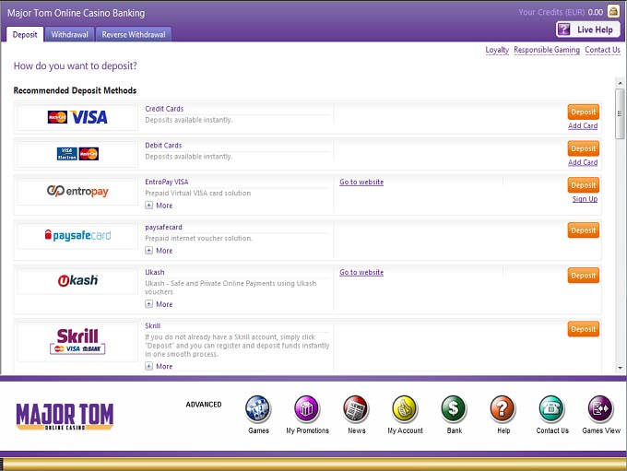Switch to the Withdrawal tab
This screenshot has height=471, width=627.
click(x=69, y=34)
